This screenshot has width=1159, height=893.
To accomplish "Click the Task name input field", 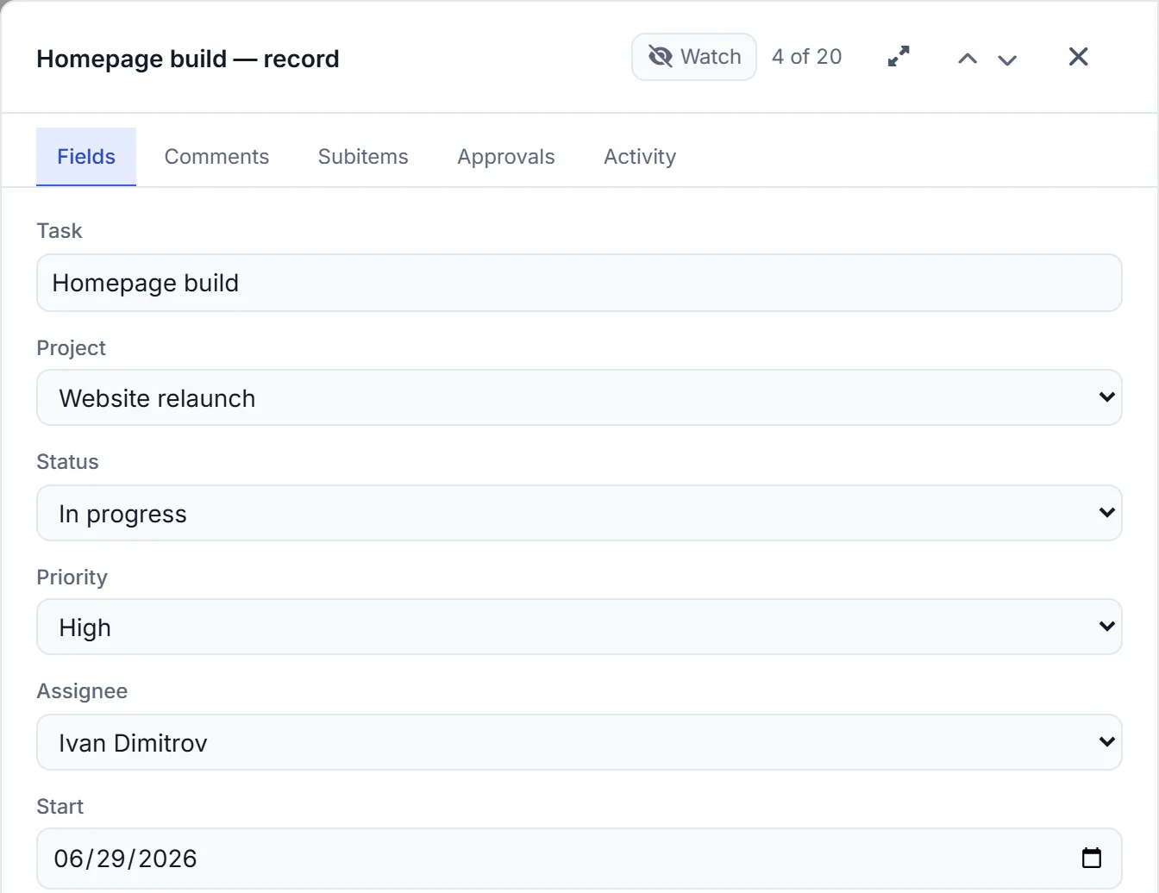I will click(579, 283).
